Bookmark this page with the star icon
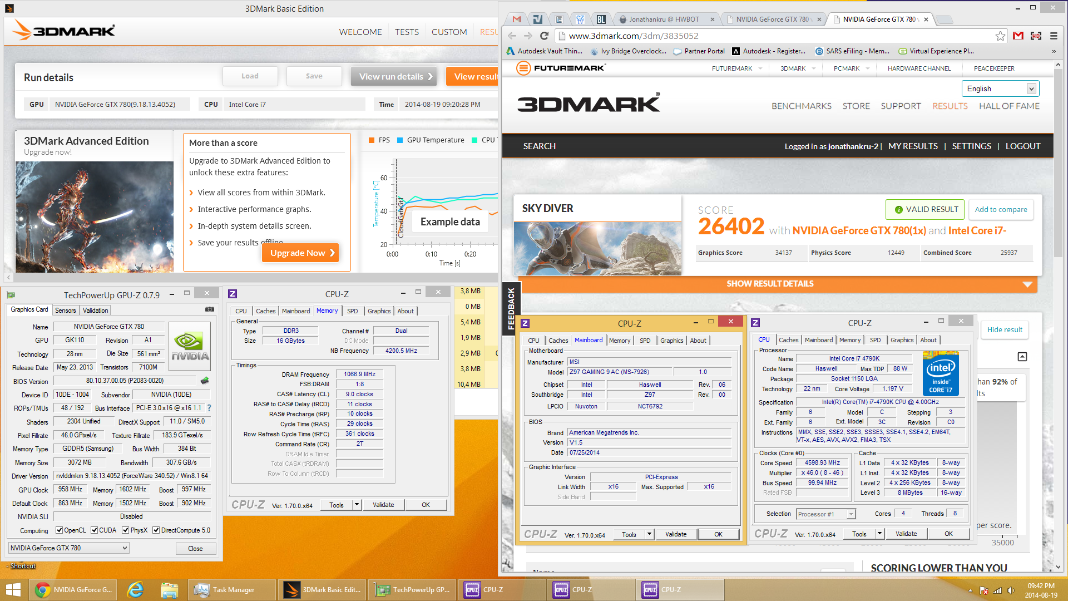The height and width of the screenshot is (601, 1068). click(1000, 36)
